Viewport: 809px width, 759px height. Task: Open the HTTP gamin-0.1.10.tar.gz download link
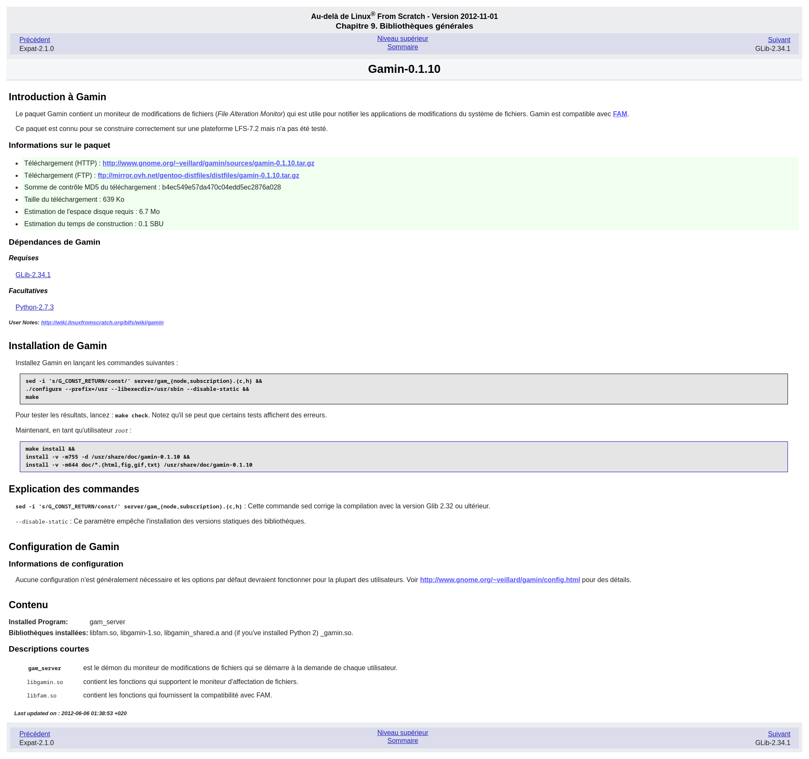pos(208,163)
